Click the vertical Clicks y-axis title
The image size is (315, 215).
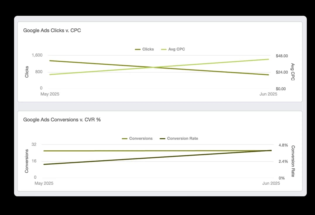[27, 72]
